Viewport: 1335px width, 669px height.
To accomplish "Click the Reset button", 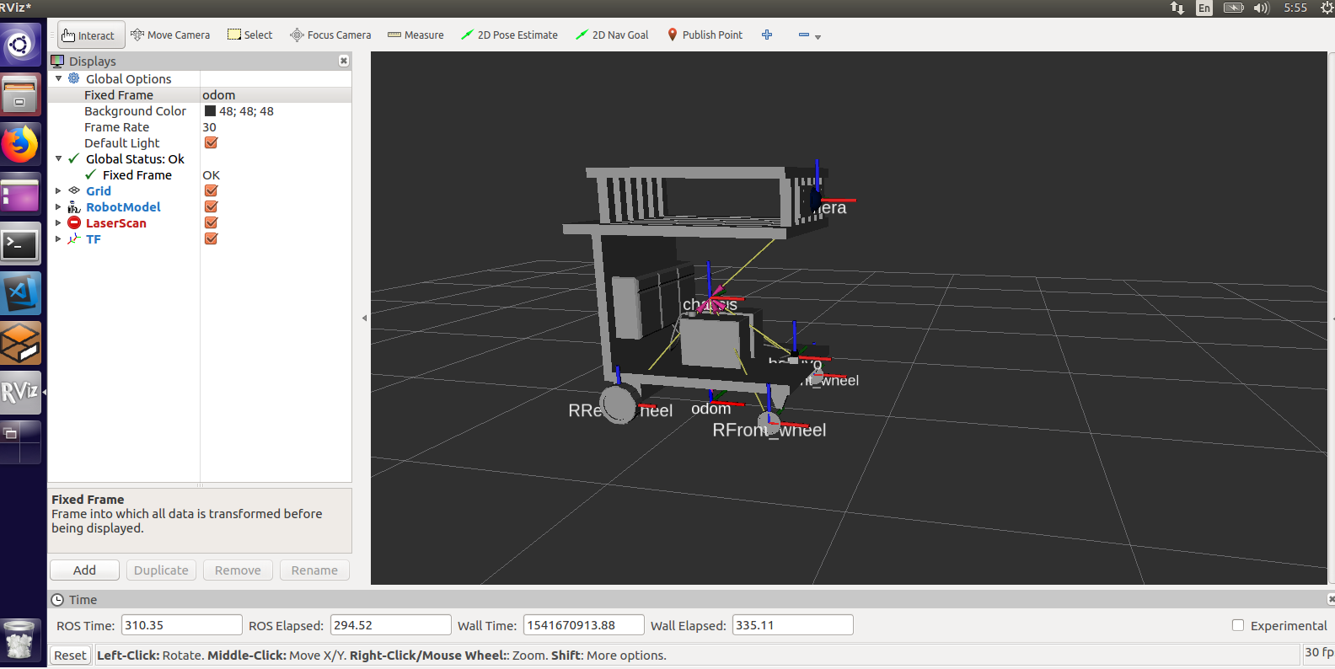I will point(70,656).
